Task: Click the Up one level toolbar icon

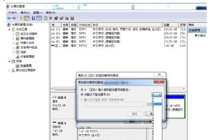Action: (21, 18)
